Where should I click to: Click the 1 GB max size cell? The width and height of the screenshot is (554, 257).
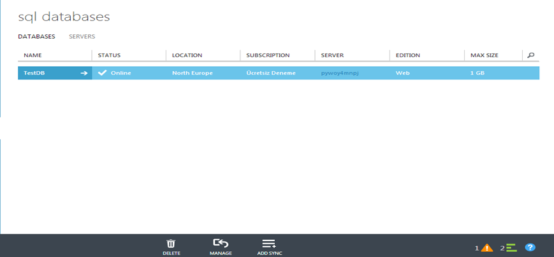477,73
